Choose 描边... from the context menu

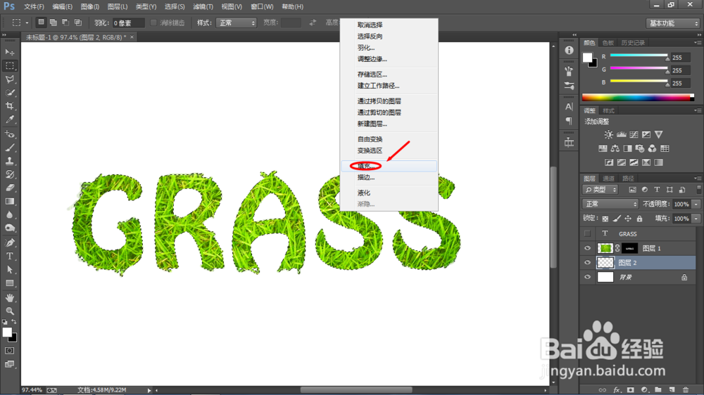[x=389, y=177]
